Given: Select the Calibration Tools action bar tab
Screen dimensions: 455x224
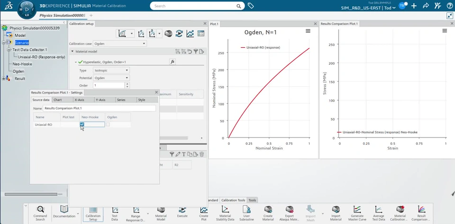Looking at the screenshot, I should (x=233, y=200).
